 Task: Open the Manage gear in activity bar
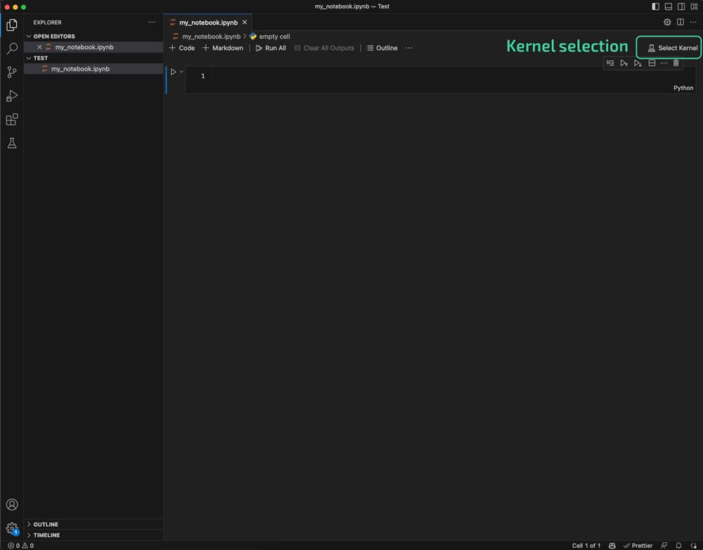(12, 528)
